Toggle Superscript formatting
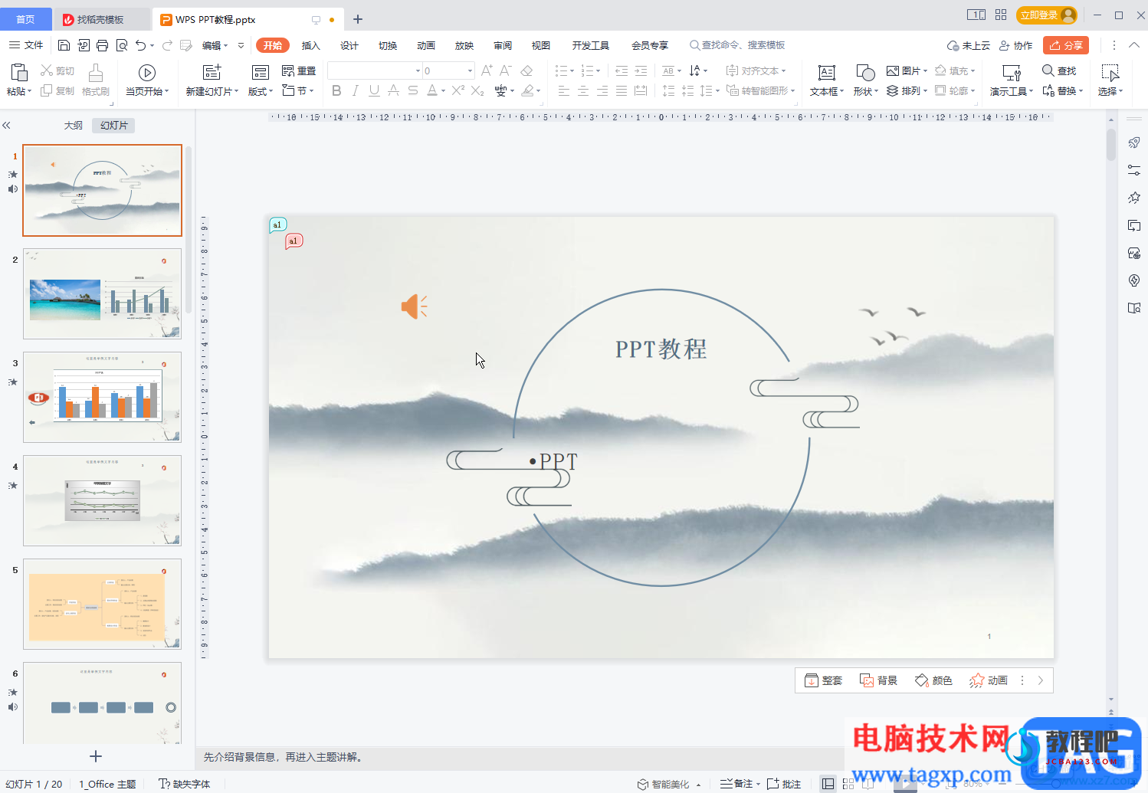1148x793 pixels. (x=458, y=90)
